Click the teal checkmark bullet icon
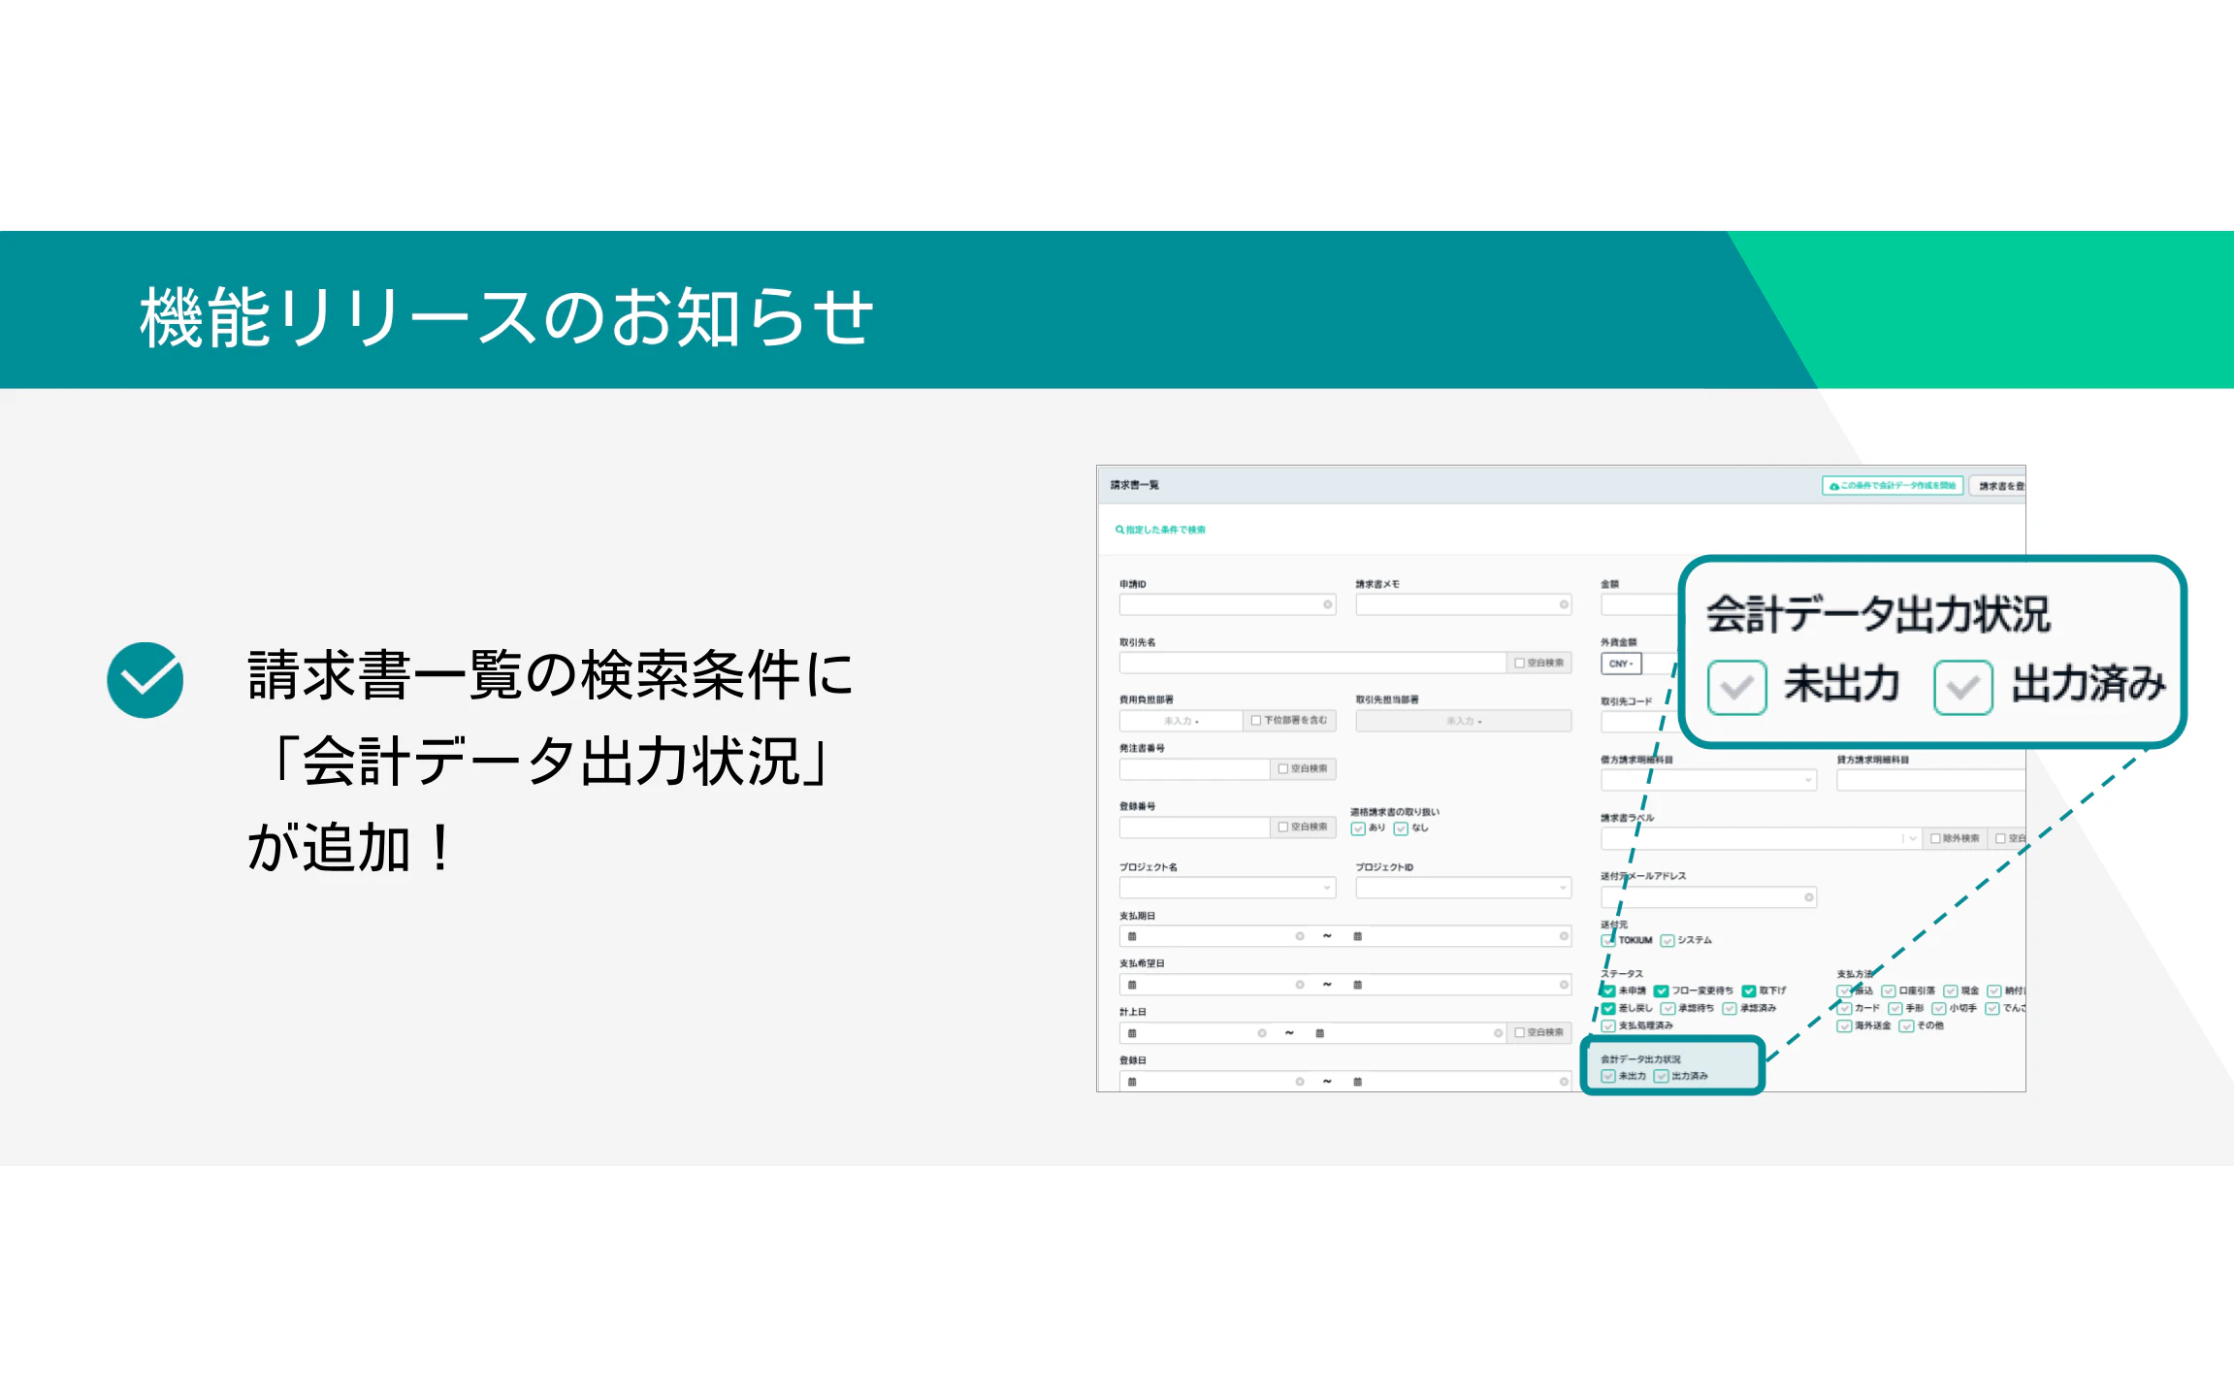Viewport: 2234px width, 1397px height. tap(146, 680)
